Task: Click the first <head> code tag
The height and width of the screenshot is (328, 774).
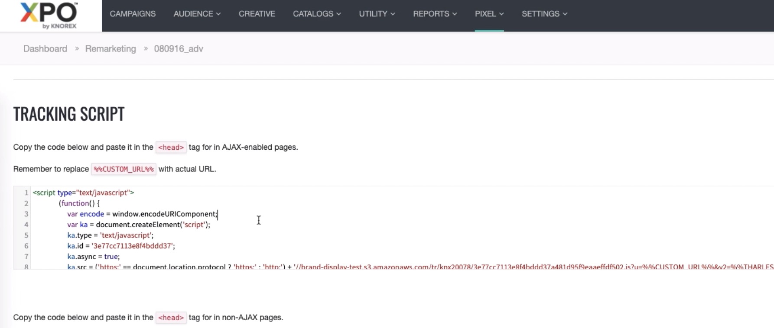Action: pyautogui.click(x=171, y=148)
